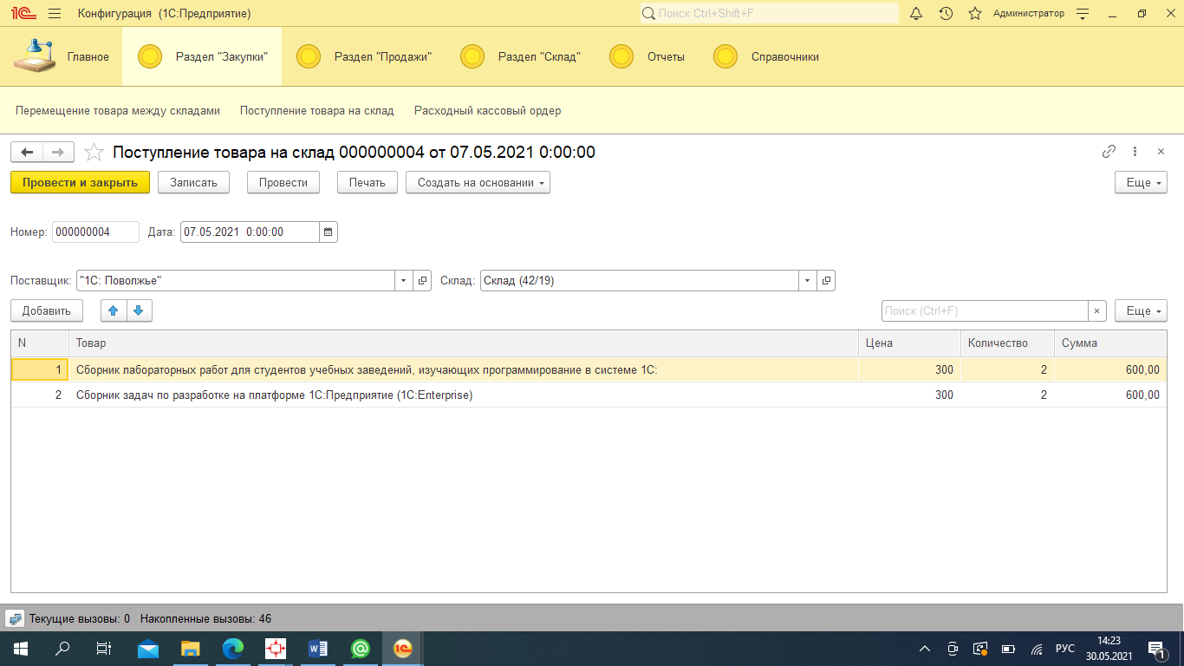
Task: Open the table Еще dropdown menu
Action: [x=1141, y=310]
